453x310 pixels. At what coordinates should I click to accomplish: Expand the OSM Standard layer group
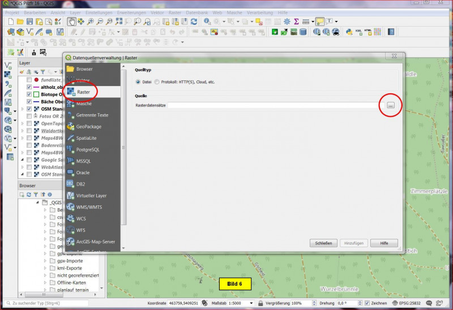[x=23, y=109]
